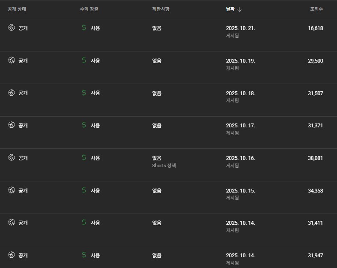337x268 pixels.
Task: Open 사용 monetization dropdown in the 2025. 10. 19. row
Action: [95, 61]
